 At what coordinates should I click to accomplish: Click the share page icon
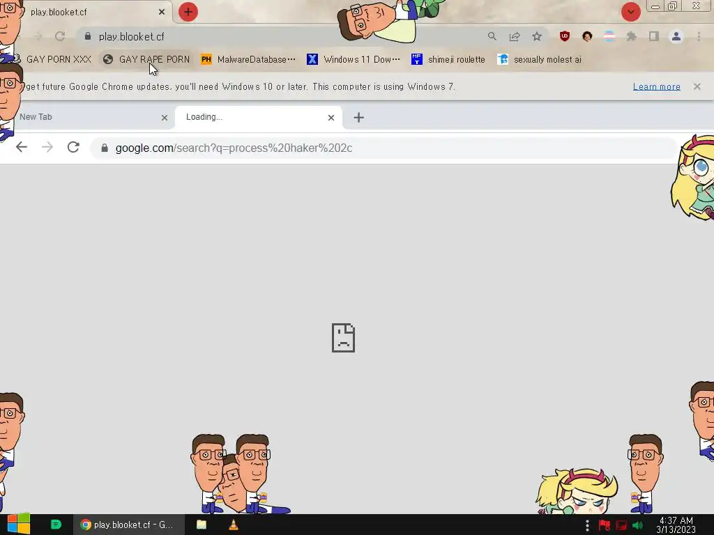pos(515,36)
